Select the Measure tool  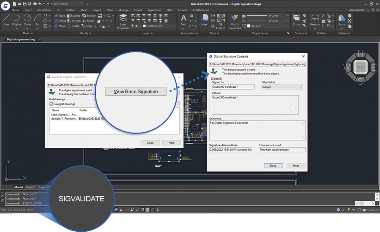(315, 20)
